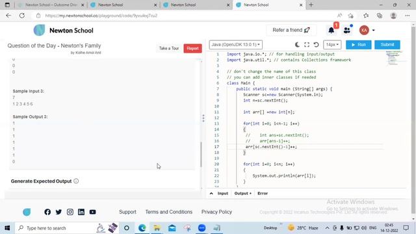
Task: Expand the console panel chevron
Action: (x=211, y=194)
